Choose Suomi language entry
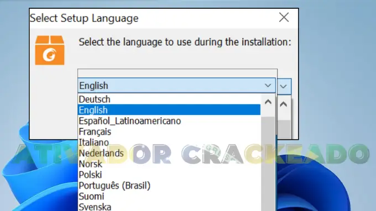Viewport: 376px width, 211px height. (x=169, y=196)
